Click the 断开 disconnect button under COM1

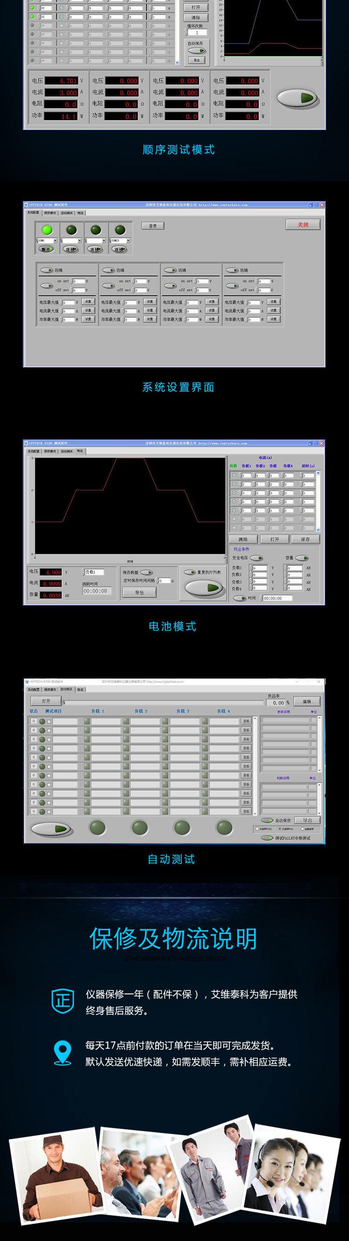(47, 250)
